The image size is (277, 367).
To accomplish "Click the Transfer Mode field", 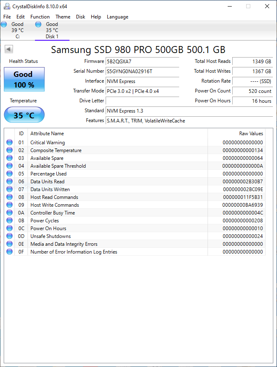I will [142, 91].
